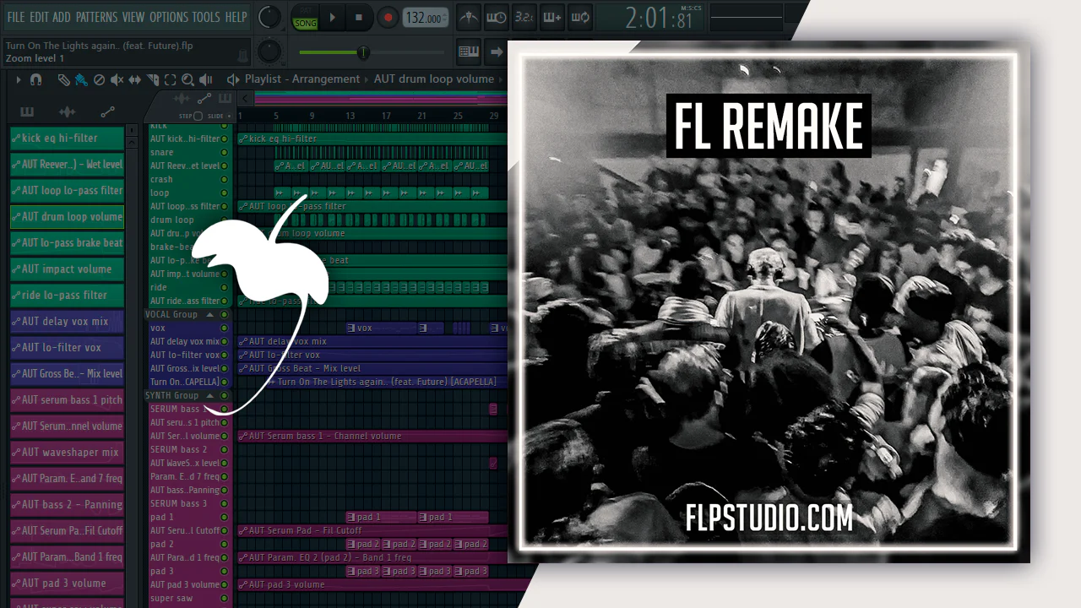Mute the vox track
Screen dimensions: 1081x608
pos(225,328)
